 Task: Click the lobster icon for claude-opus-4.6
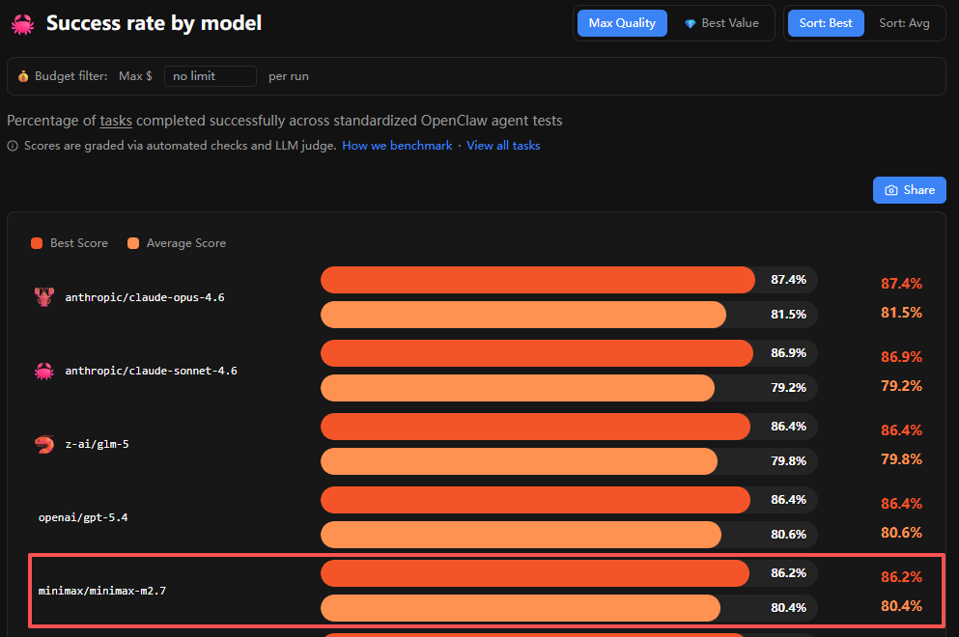(44, 297)
